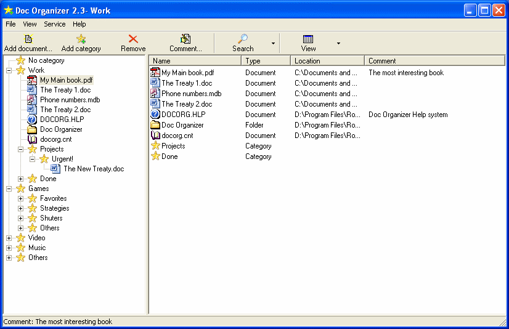Open the File menu

[10, 24]
